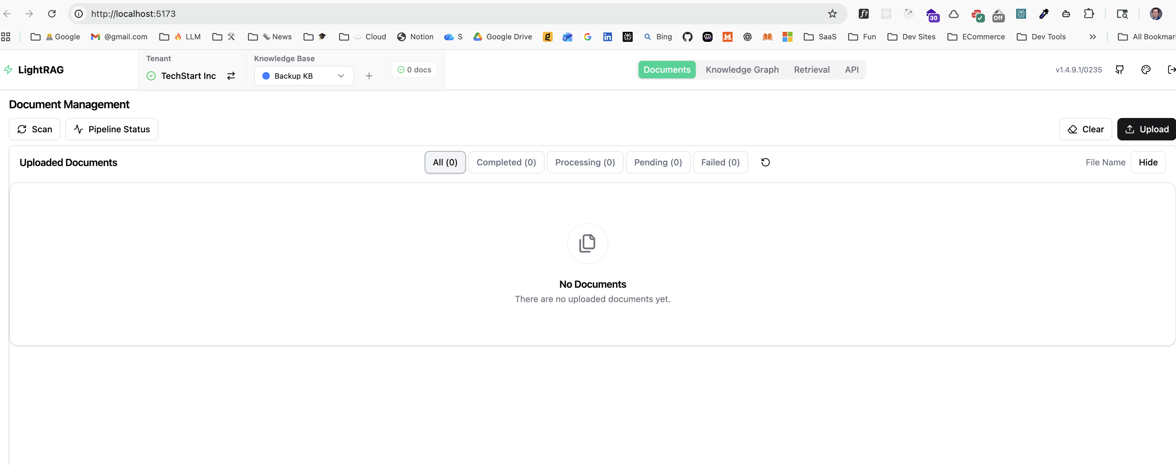Click the Upload button

1146,129
